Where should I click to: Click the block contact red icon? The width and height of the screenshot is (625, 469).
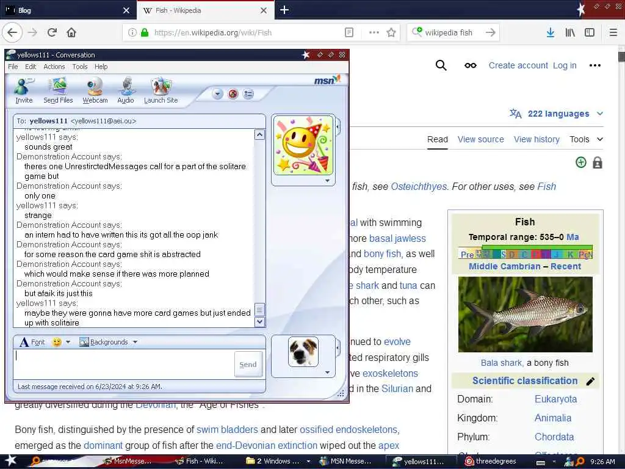coord(233,94)
